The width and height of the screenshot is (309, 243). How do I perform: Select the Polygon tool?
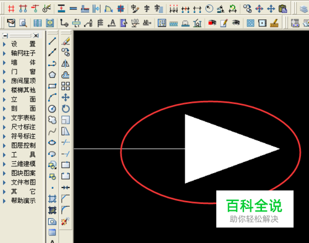pos(53,75)
